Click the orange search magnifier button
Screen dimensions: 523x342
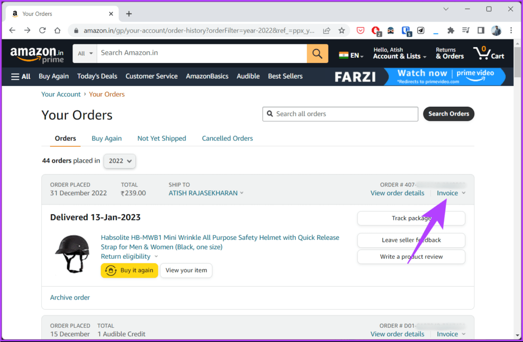click(x=317, y=54)
